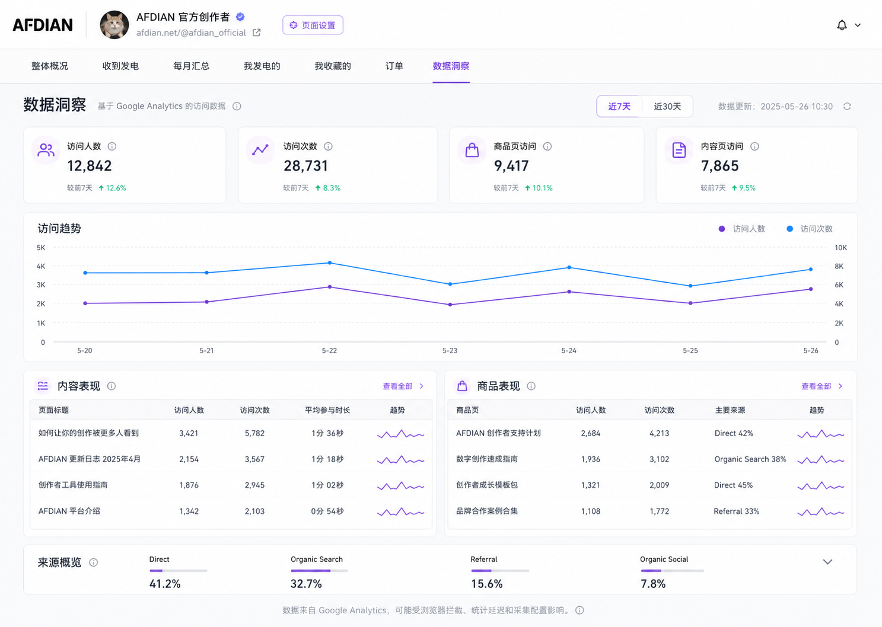Viewport: 882px width, 627px height.
Task: Show info for 内容表现 section
Action: pyautogui.click(x=112, y=386)
